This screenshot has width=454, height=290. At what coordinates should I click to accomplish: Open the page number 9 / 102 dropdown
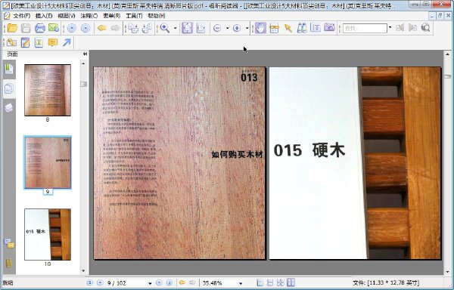tap(150, 283)
